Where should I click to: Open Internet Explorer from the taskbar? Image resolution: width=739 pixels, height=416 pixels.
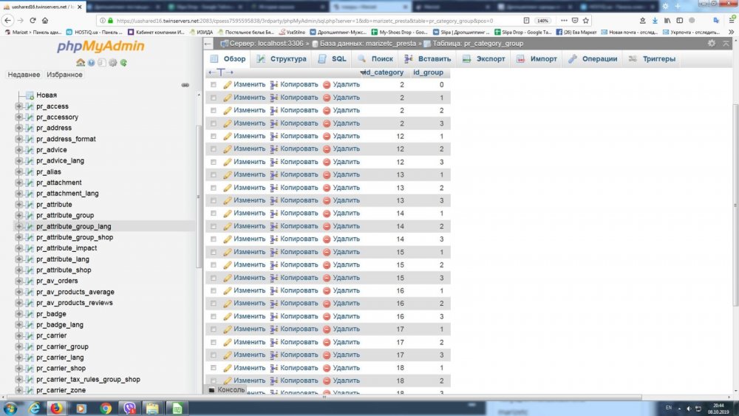[x=34, y=408]
